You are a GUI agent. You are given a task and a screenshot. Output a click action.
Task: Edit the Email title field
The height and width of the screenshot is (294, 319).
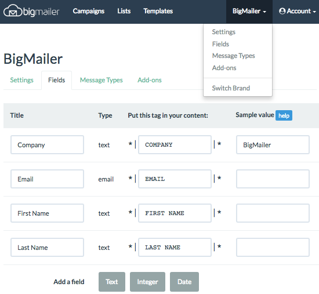tap(47, 179)
